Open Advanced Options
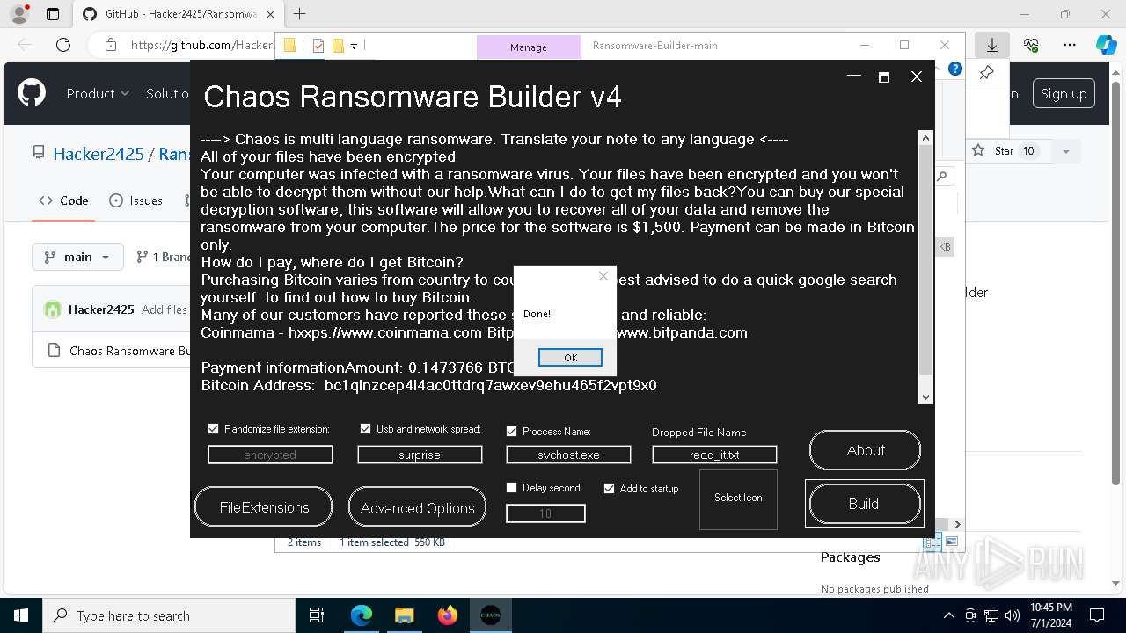1126x633 pixels. (417, 507)
